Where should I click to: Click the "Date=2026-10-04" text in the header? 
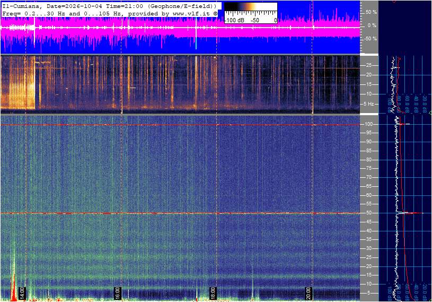[x=74, y=6]
